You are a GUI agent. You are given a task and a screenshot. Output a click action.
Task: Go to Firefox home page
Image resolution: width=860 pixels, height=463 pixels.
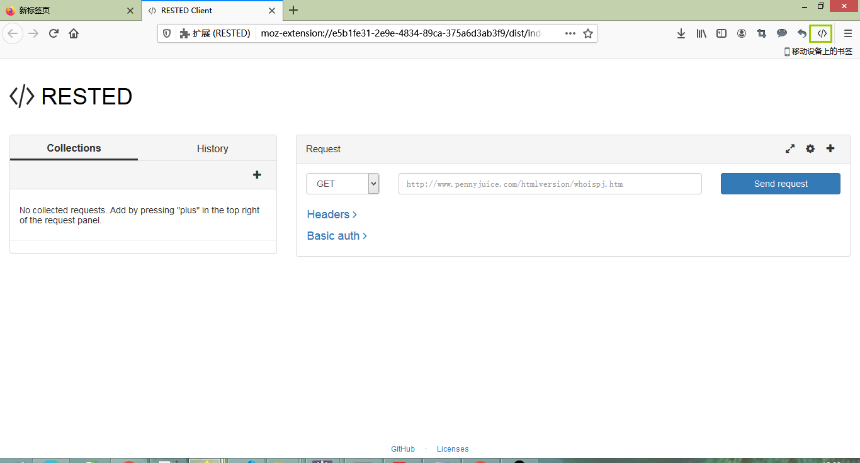pyautogui.click(x=74, y=33)
